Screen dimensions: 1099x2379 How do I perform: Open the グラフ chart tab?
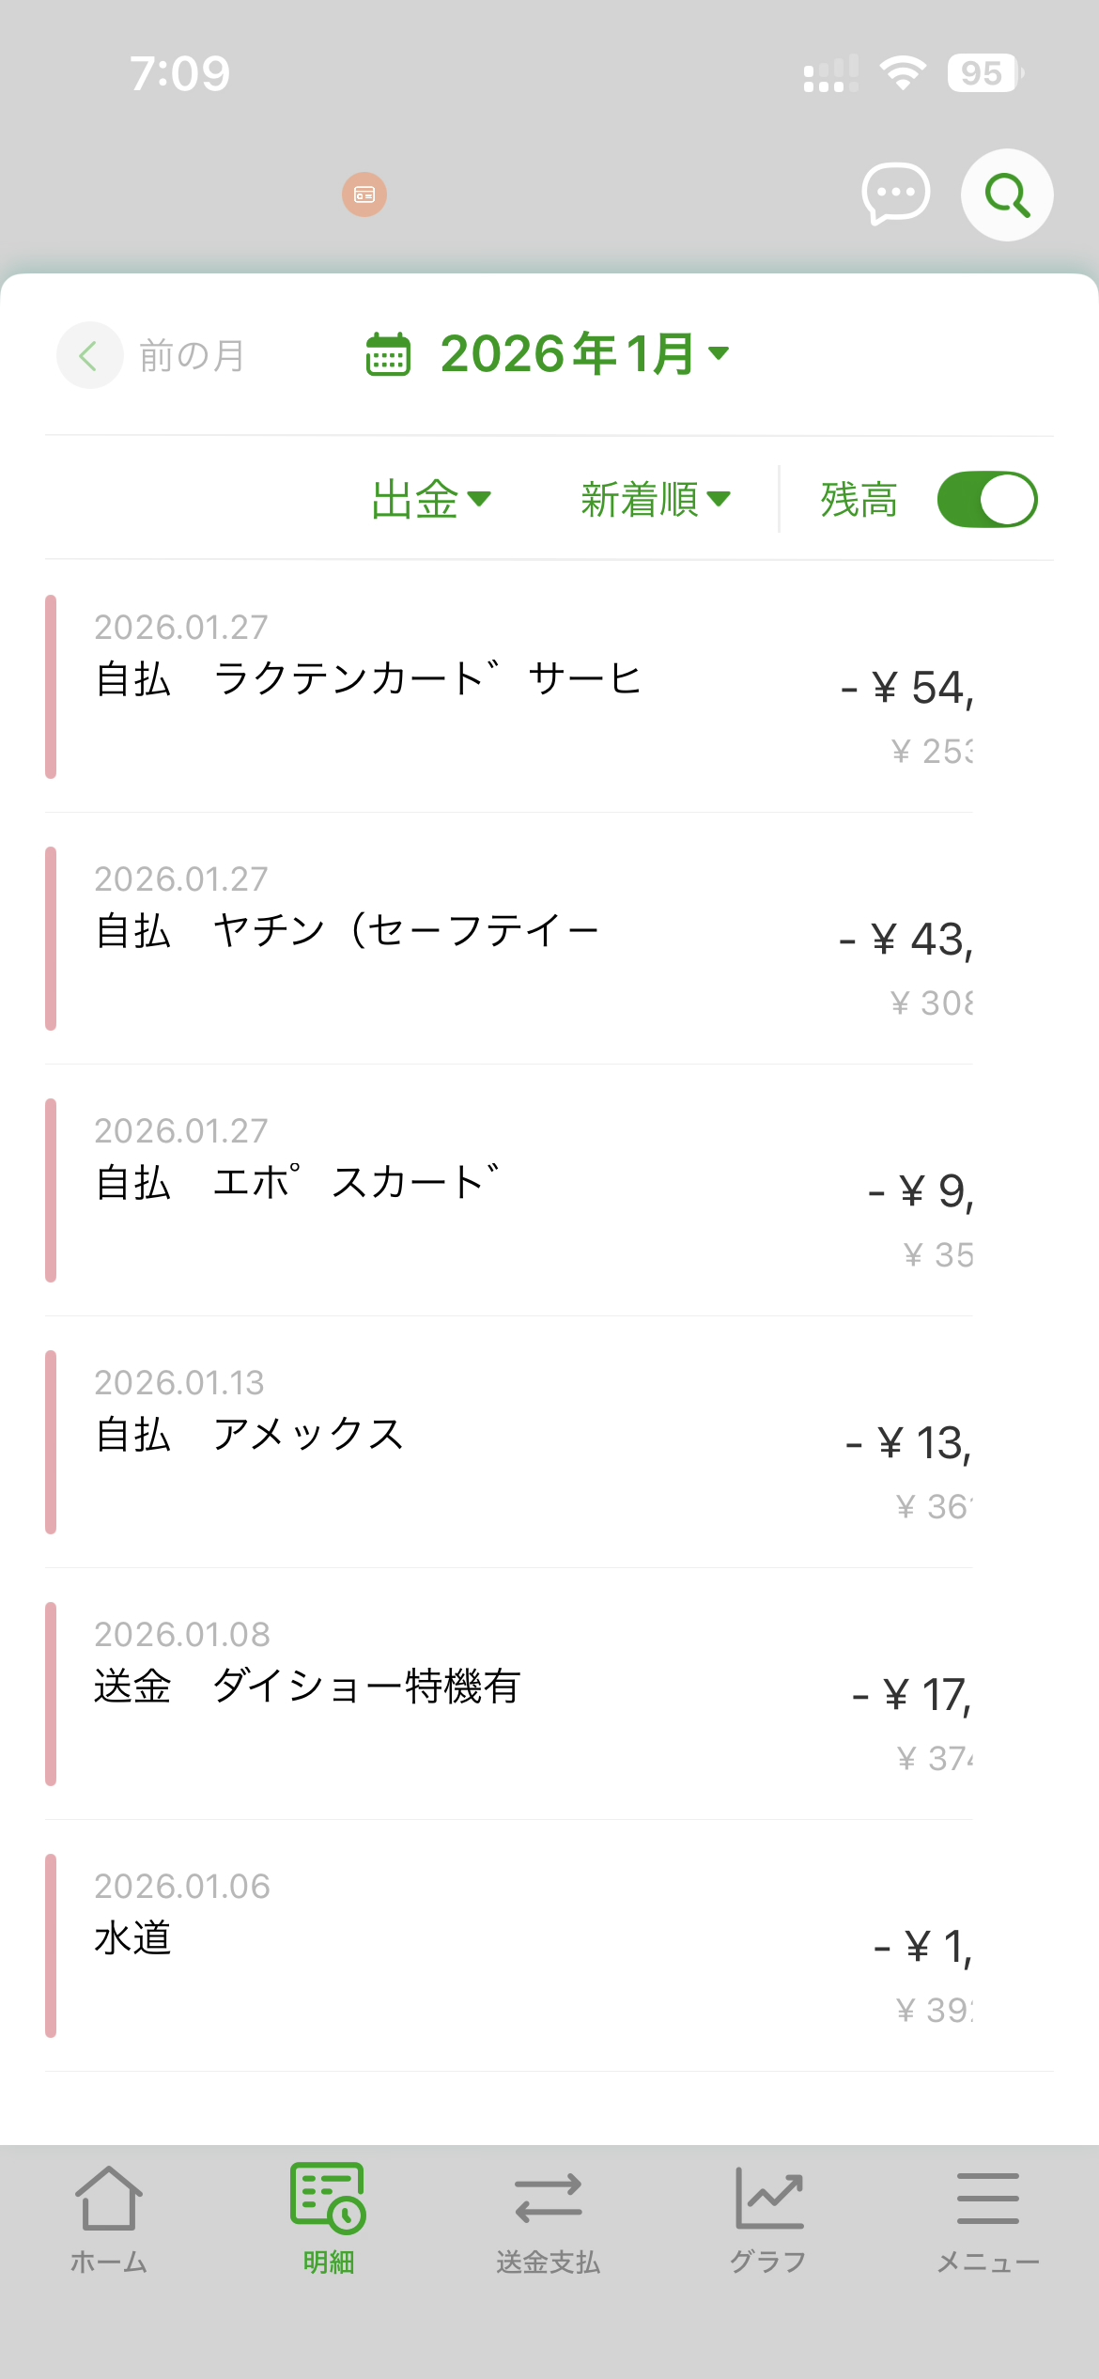[x=768, y=2220]
